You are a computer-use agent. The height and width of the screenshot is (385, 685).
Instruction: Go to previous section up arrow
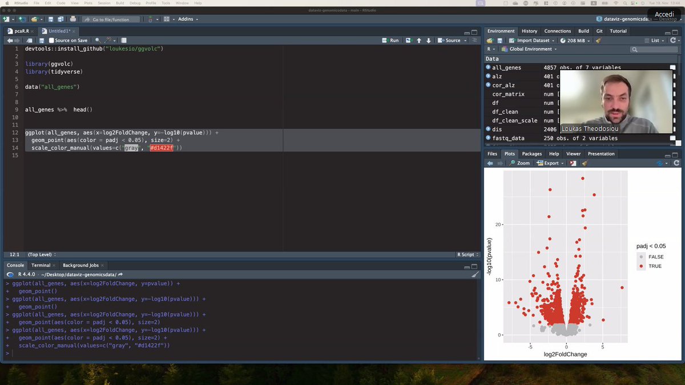(419, 40)
